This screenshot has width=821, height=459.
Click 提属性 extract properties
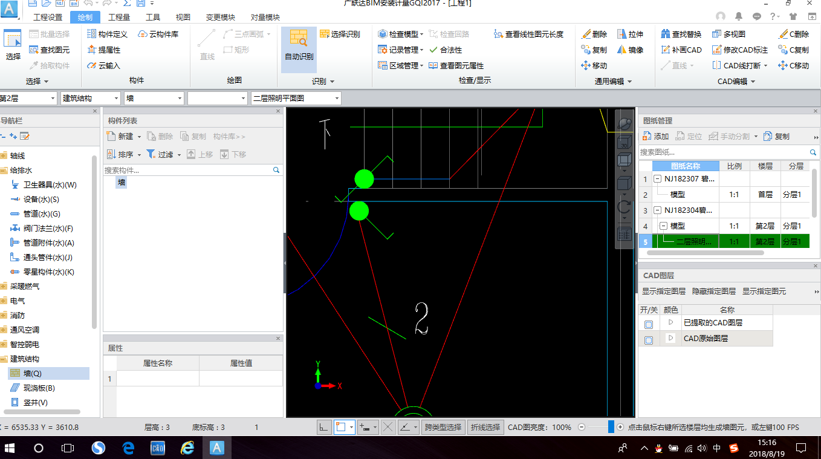tap(104, 50)
